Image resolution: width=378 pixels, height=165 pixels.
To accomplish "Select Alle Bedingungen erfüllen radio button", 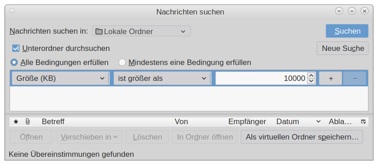I will coord(14,62).
